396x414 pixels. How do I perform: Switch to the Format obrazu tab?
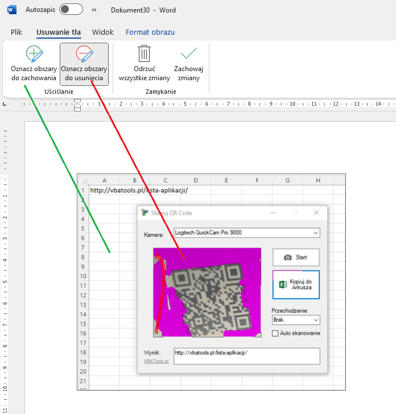pos(150,32)
